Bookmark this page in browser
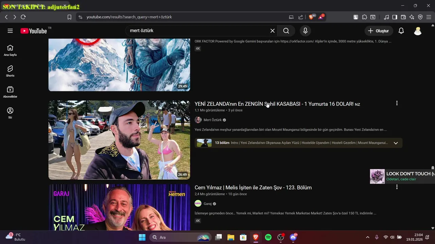This screenshot has width=435, height=244. [x=69, y=17]
